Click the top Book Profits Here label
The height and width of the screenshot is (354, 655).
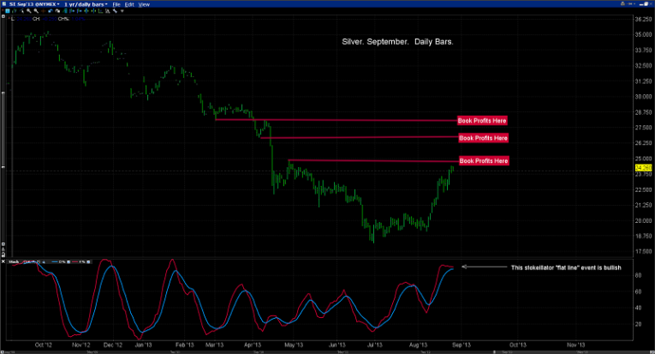[483, 121]
